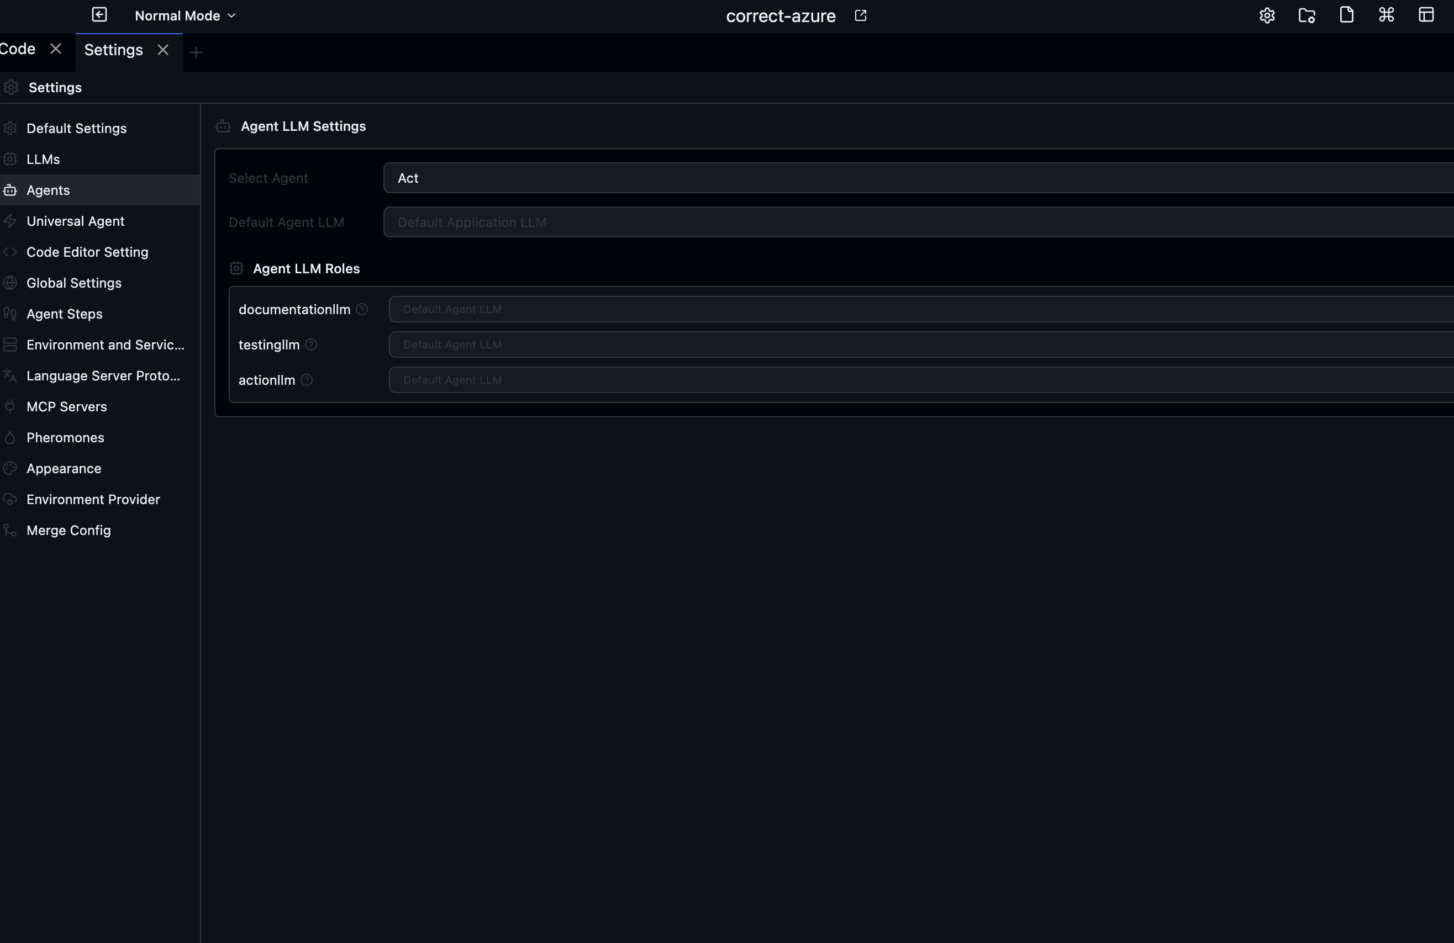Open correct-azure external link icon
The image size is (1454, 943).
[x=860, y=15]
